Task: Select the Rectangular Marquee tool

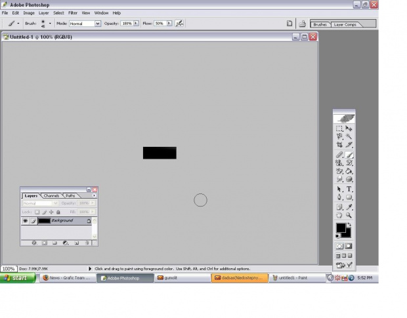Action: (x=339, y=129)
